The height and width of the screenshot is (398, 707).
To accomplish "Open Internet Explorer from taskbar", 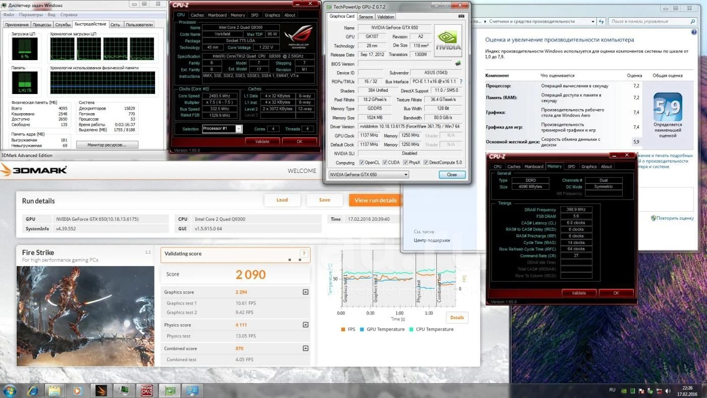I will [33, 390].
